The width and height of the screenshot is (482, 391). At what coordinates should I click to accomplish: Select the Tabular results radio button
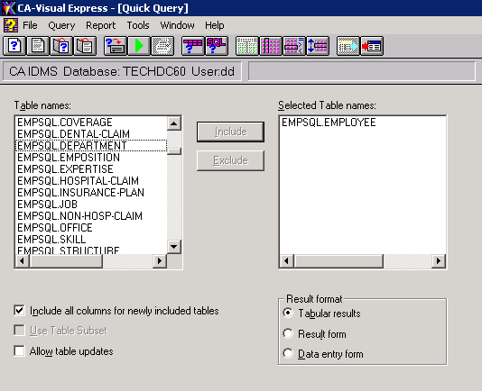click(x=288, y=313)
